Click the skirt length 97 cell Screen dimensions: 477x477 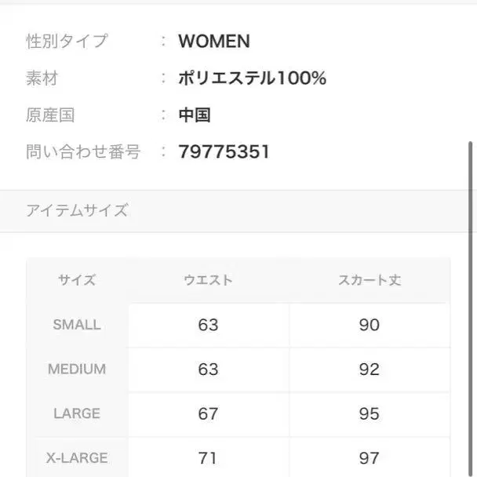[369, 457]
